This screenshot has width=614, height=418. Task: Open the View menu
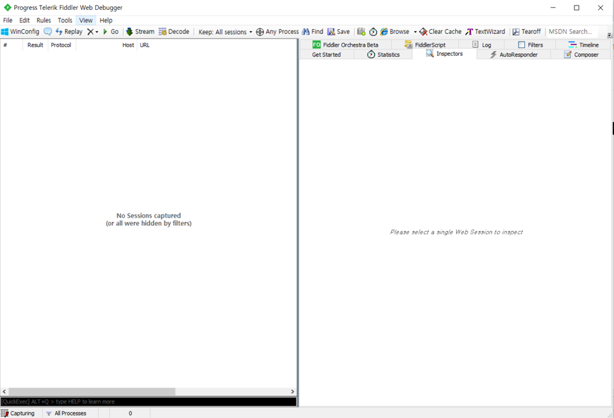coord(86,20)
